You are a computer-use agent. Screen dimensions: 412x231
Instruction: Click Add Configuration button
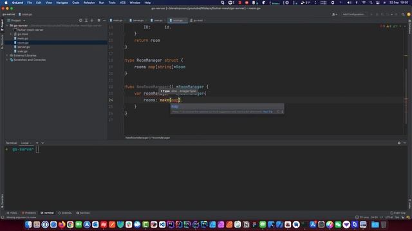tap(354, 14)
